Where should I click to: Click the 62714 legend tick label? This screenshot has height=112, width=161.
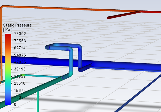(20, 48)
